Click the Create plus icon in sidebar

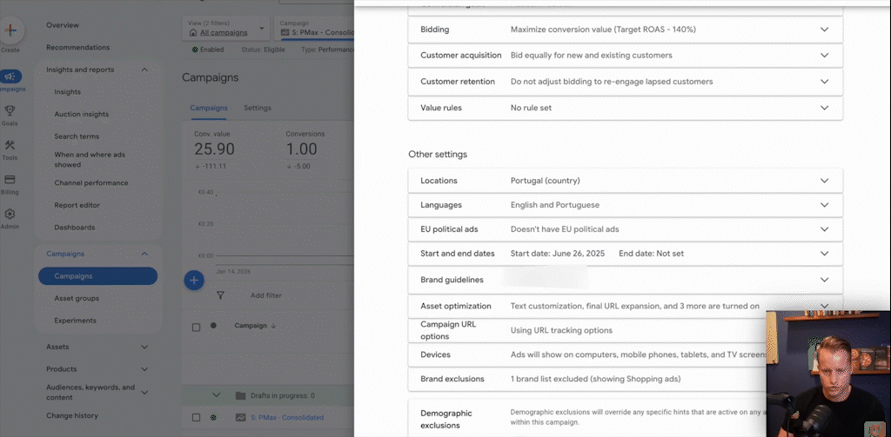pyautogui.click(x=11, y=30)
